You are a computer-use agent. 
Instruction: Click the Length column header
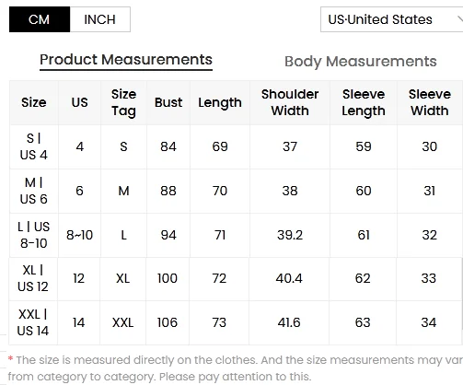pos(220,102)
